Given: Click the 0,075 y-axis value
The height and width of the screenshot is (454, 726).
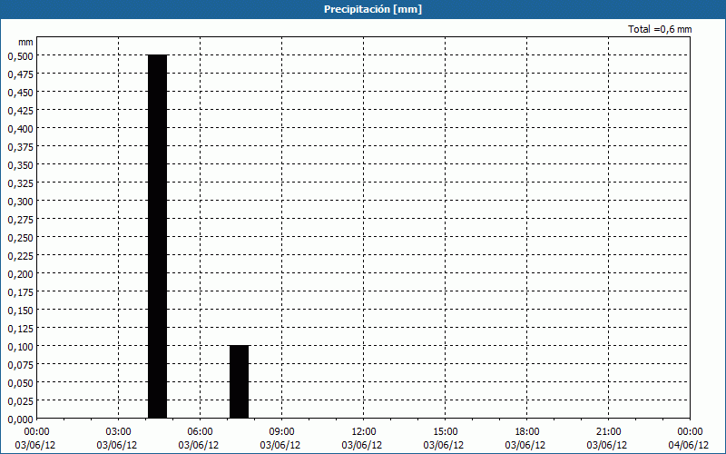Looking at the screenshot, I should pyautogui.click(x=21, y=365).
